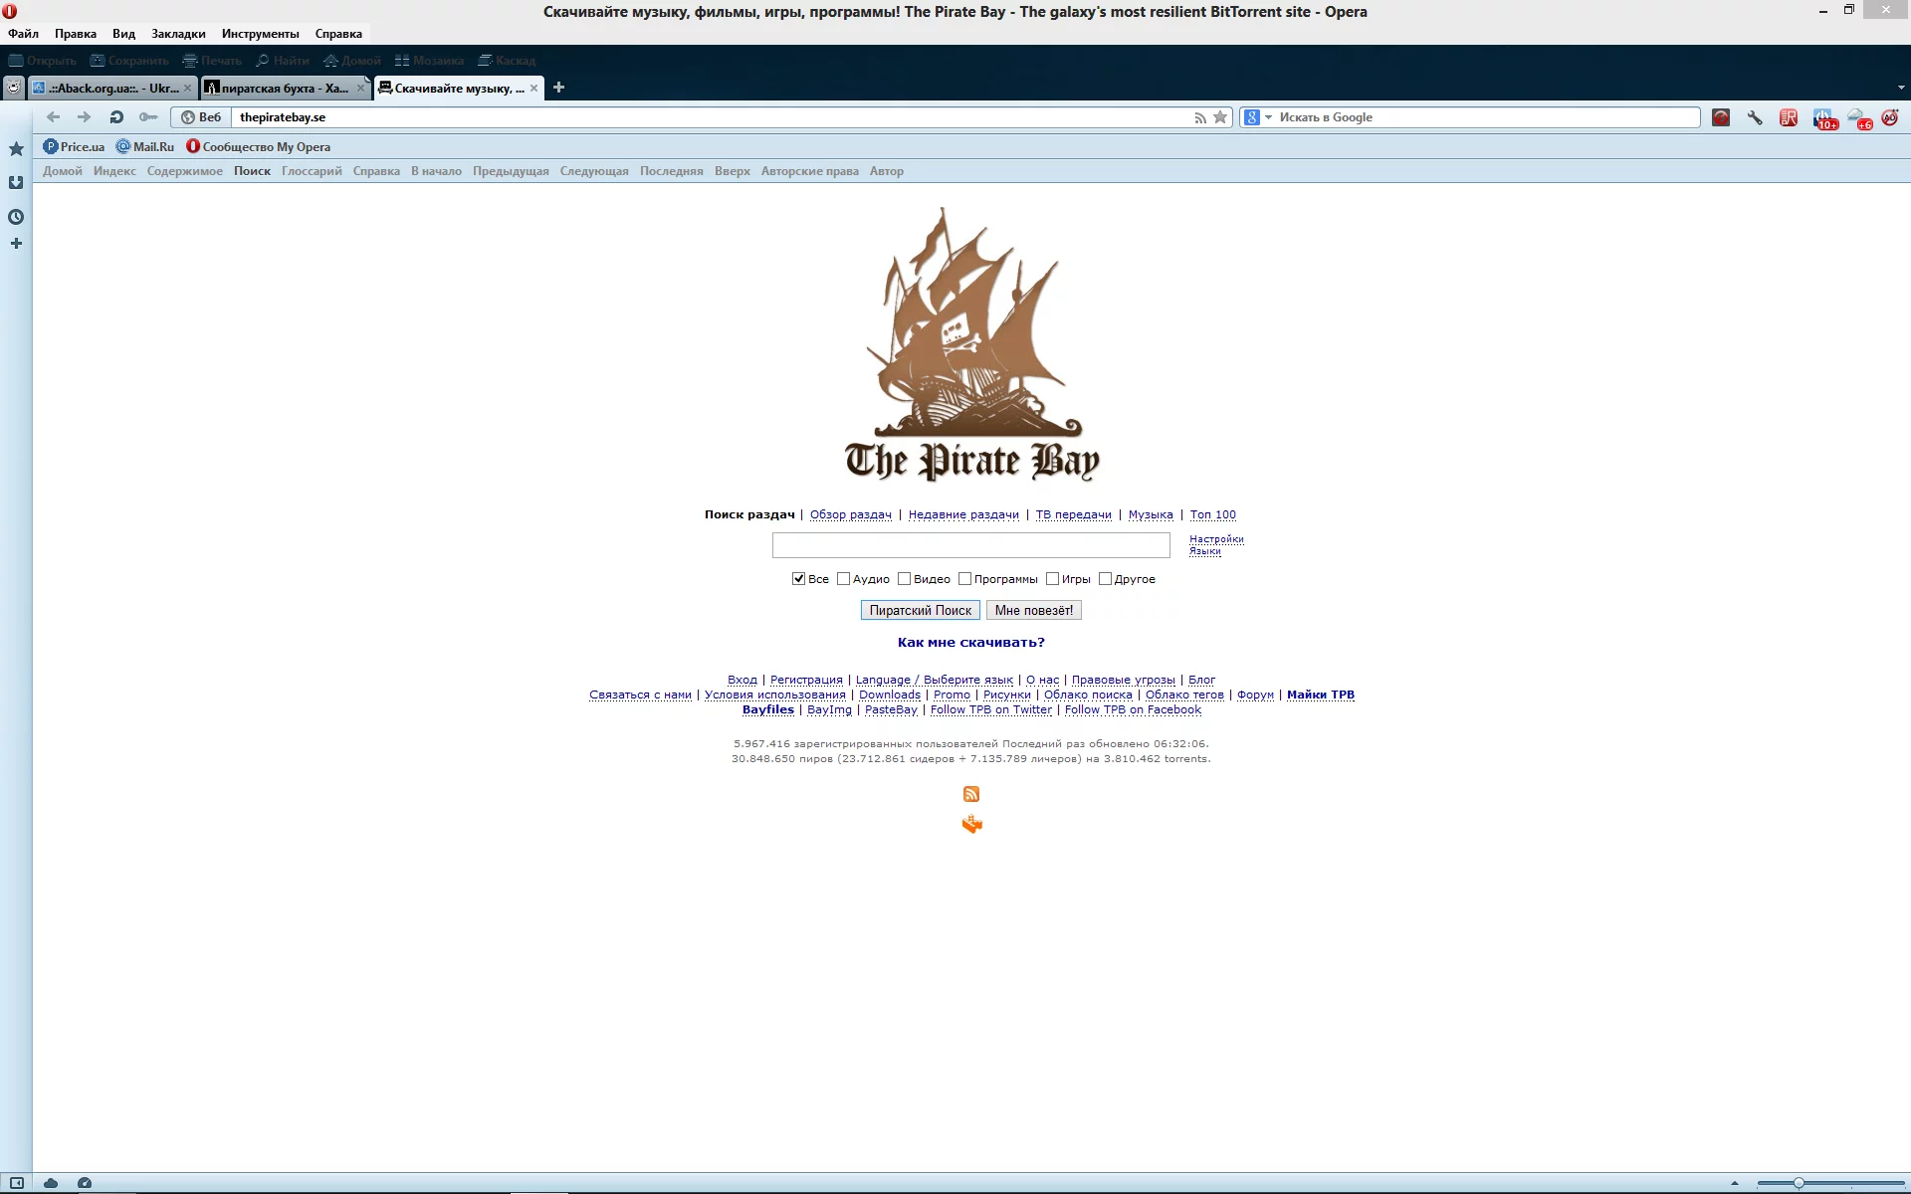The image size is (1911, 1194).
Task: Uncheck the Все checkbox
Action: (798, 579)
